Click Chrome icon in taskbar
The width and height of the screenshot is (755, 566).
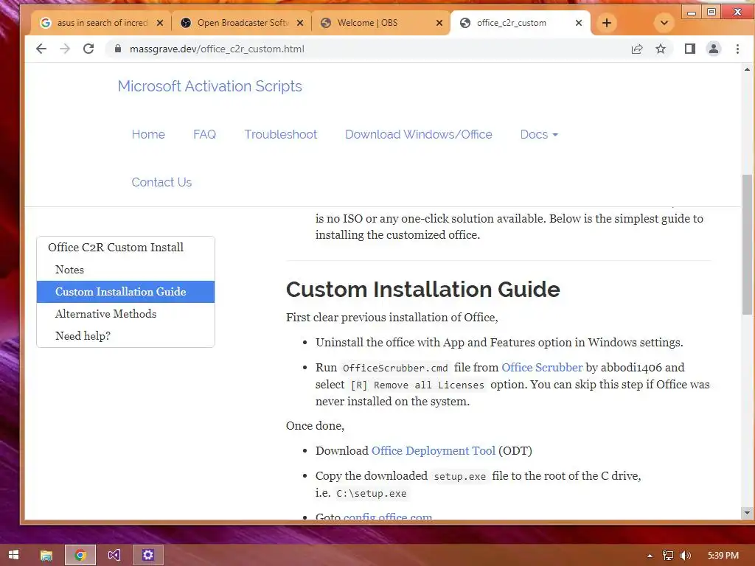pos(80,555)
